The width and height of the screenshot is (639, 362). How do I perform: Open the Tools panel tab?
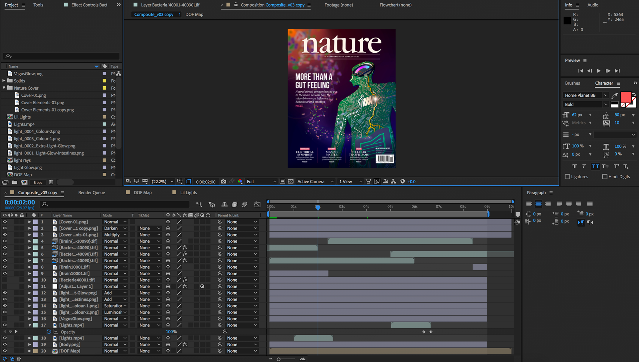click(38, 5)
